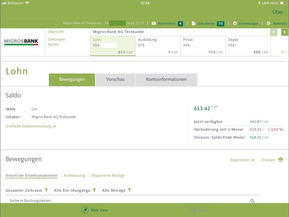Click the 613.42 CHF balance
The height and width of the screenshot is (217, 289).
click(x=206, y=108)
